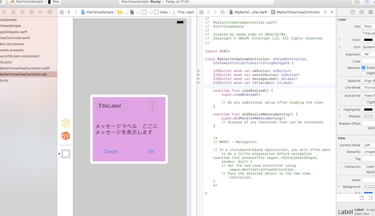Go forward in the assistant editor history
The height and width of the screenshot is (216, 375).
click(215, 12)
